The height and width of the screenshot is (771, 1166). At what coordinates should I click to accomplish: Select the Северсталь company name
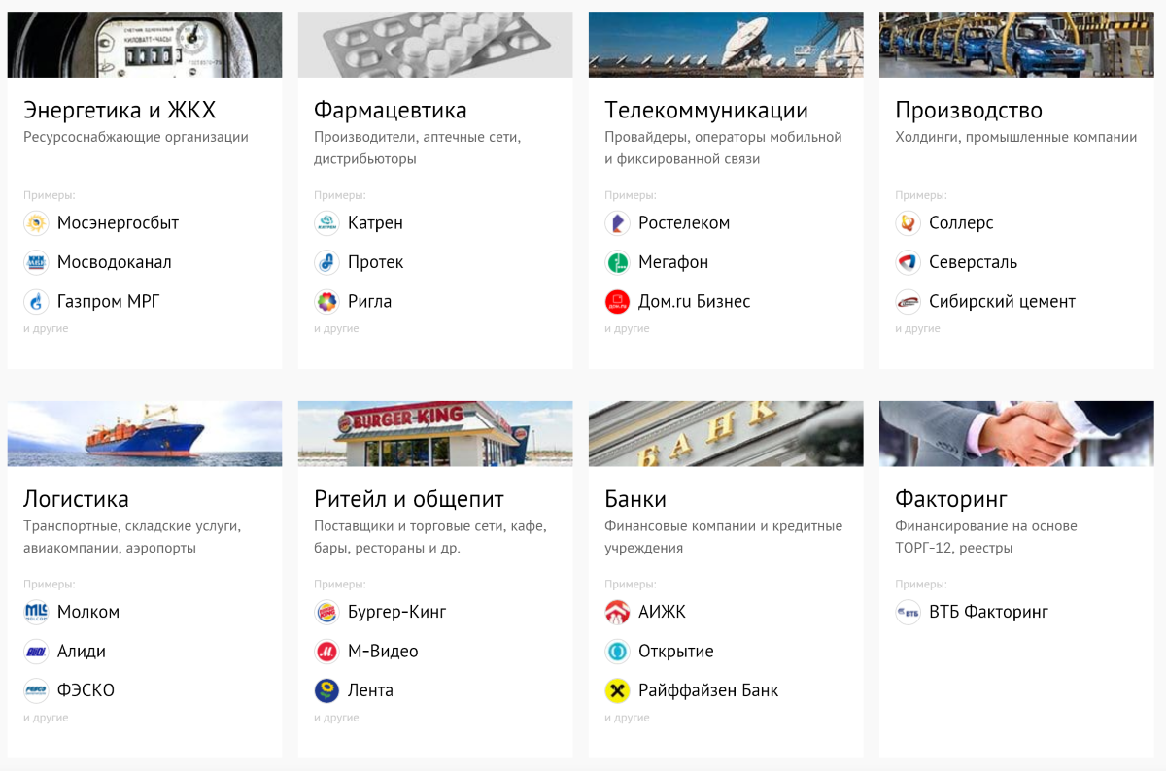pos(973,262)
